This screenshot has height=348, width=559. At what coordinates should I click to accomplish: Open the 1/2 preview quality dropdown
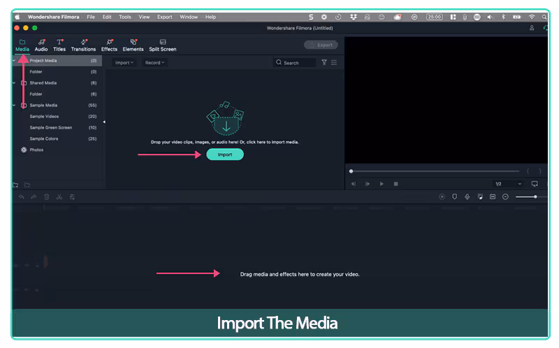pyautogui.click(x=509, y=184)
